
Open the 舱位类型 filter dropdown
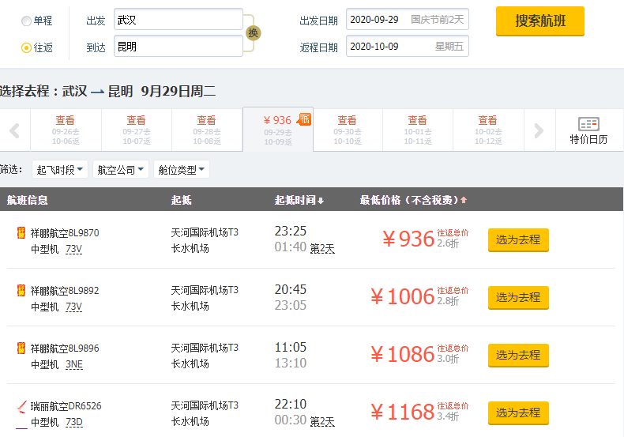(x=182, y=169)
